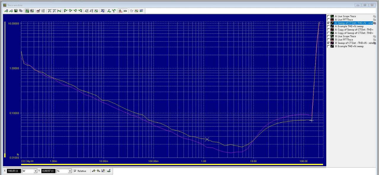Image resolution: width=379 pixels, height=175 pixels.
Task: Click the double-headed horizontal arrow toolbar icon
Action: coord(125,11)
